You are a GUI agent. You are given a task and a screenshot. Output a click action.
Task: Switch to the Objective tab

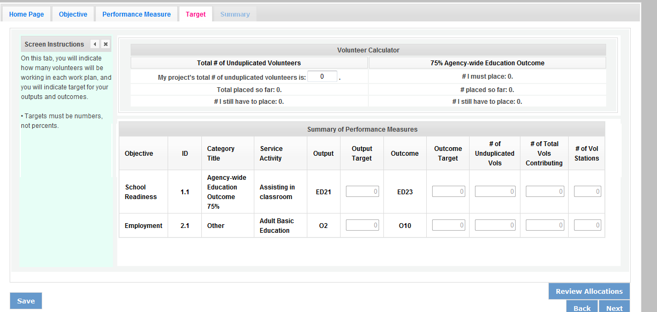(x=73, y=14)
